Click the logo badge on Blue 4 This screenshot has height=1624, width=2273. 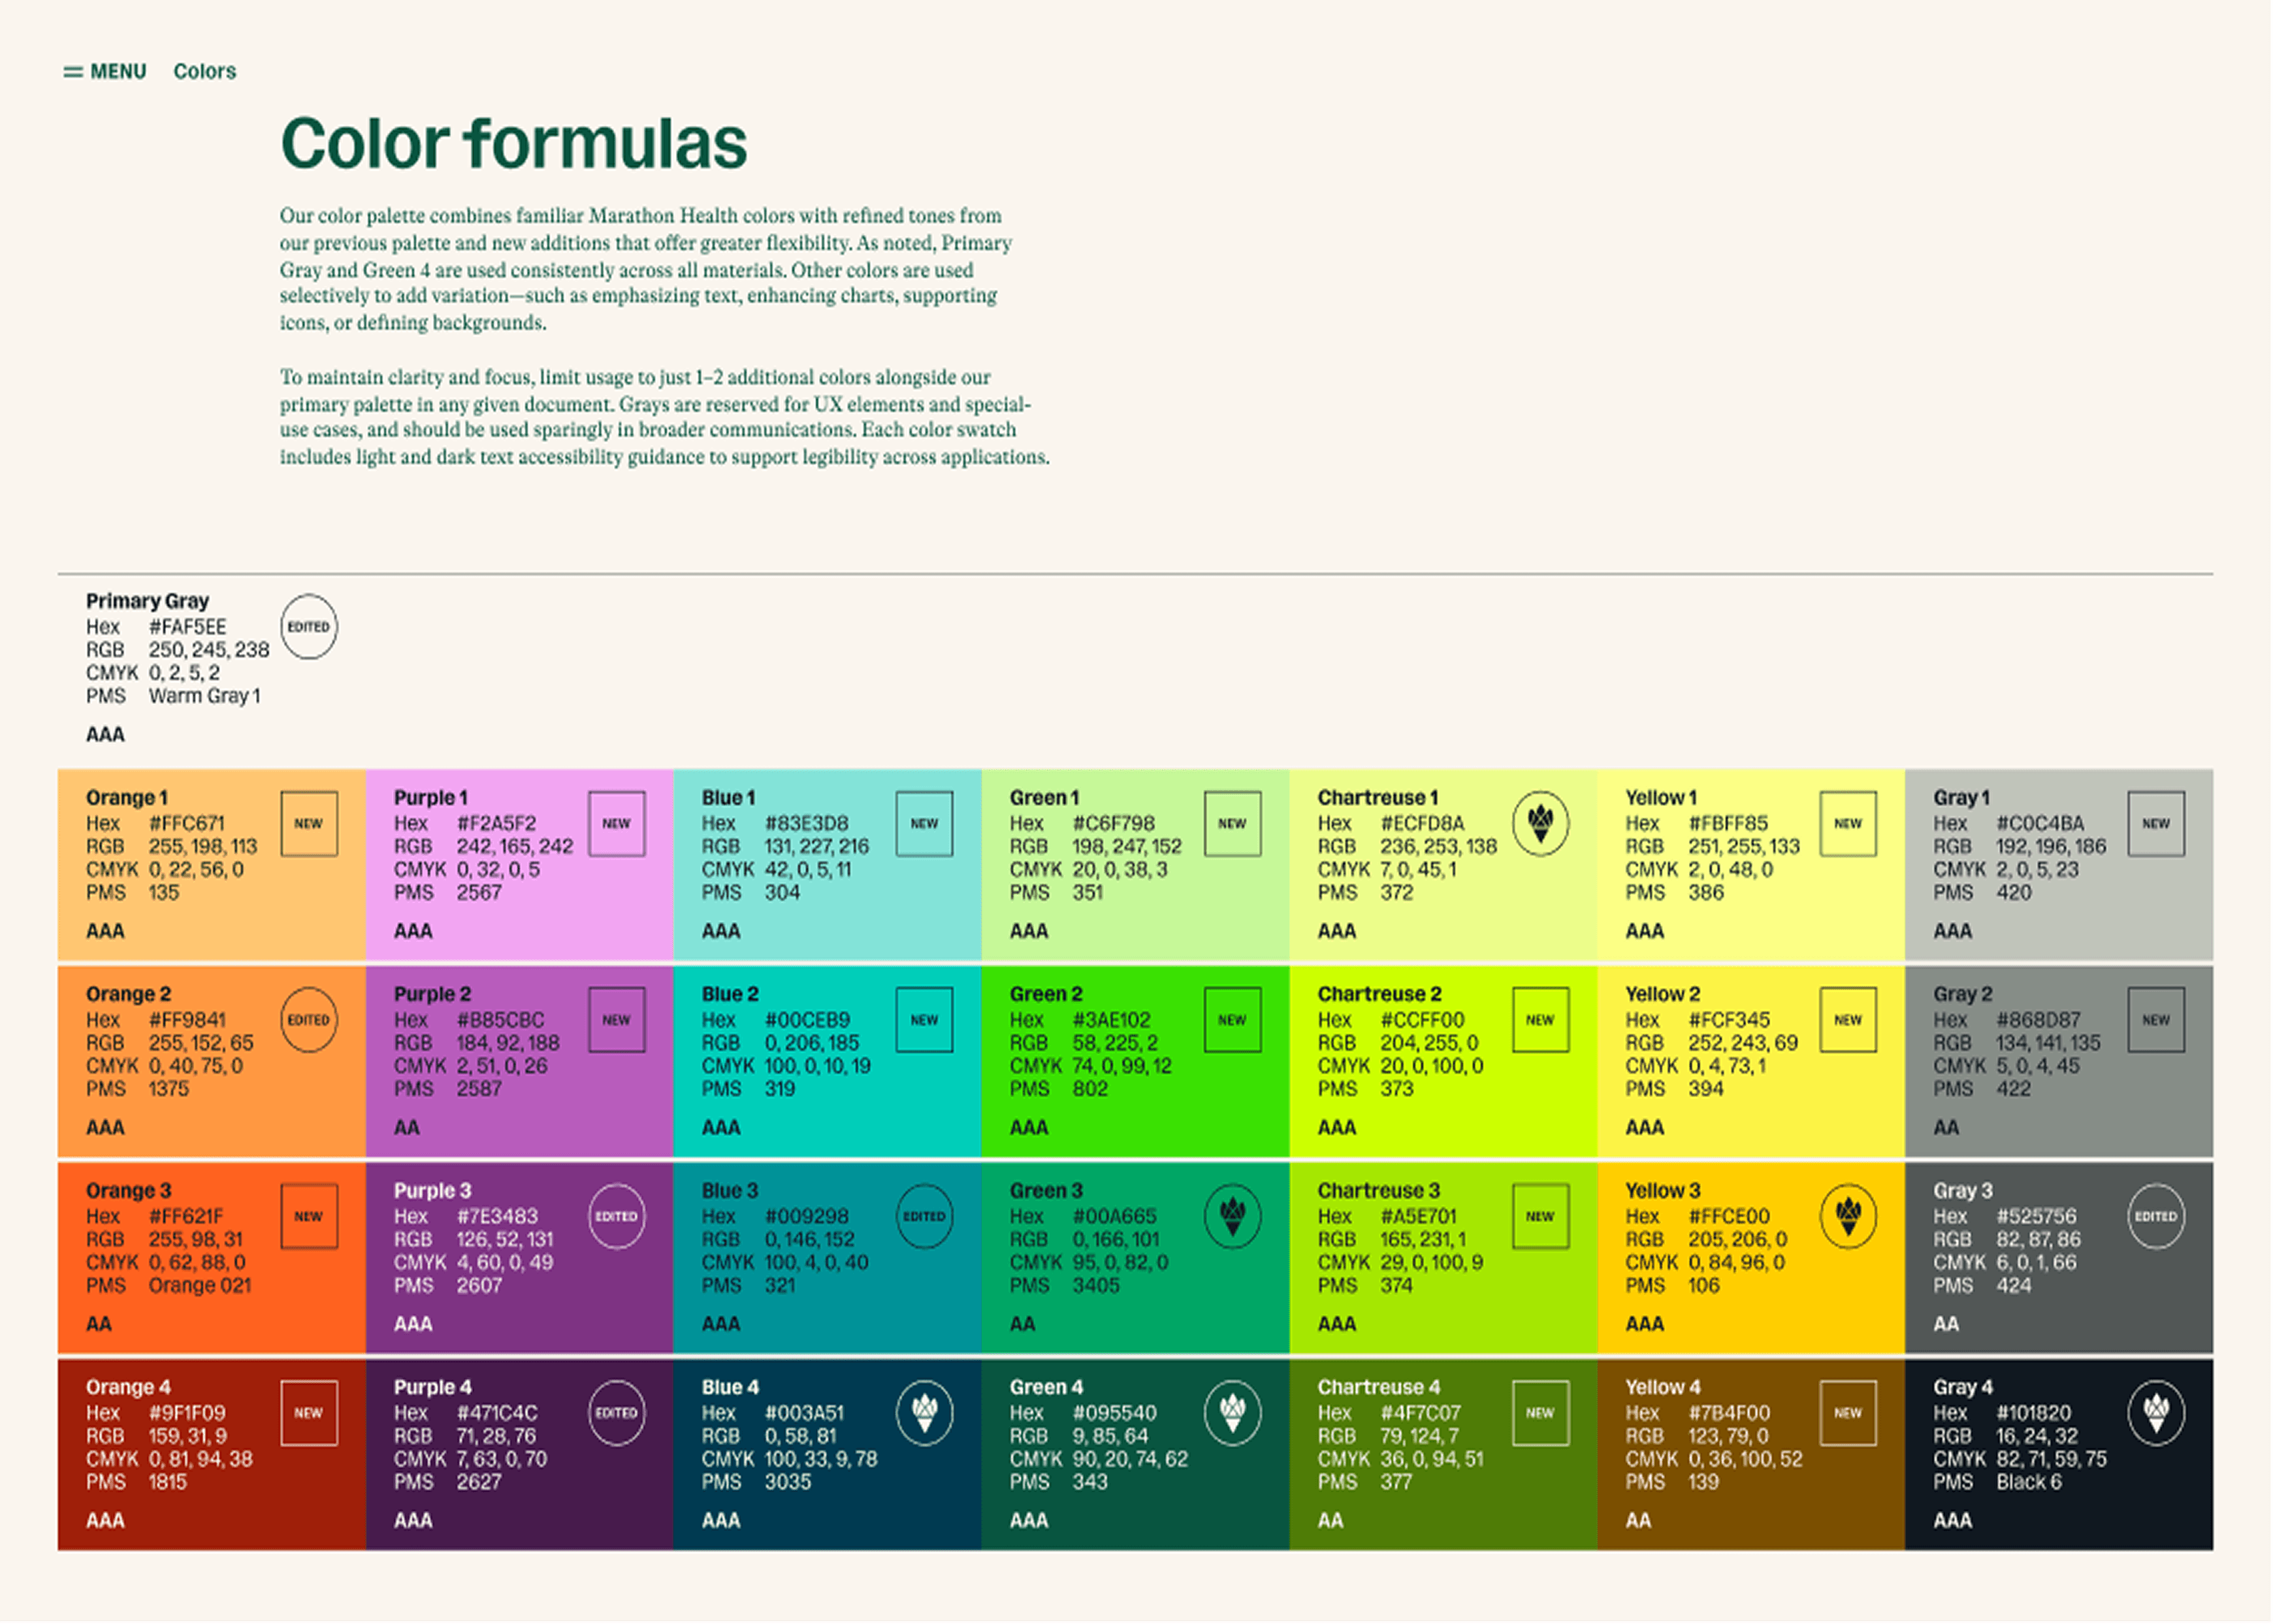click(x=925, y=1414)
